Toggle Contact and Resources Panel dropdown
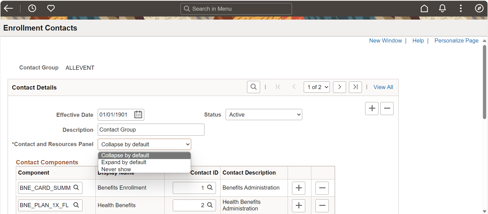Screen dimensions: 488x214 coord(144,144)
